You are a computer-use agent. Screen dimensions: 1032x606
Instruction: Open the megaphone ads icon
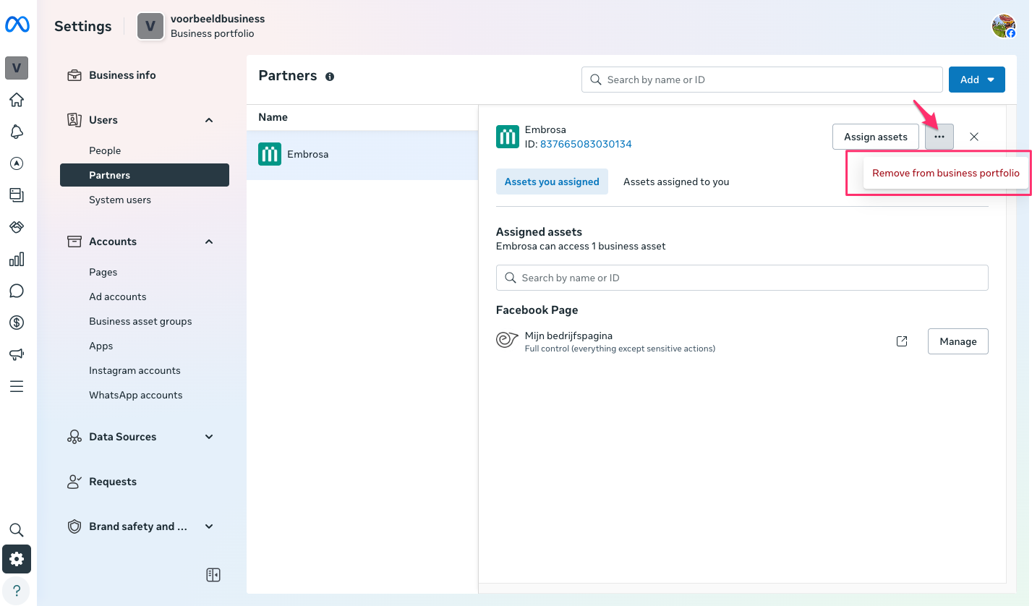pos(17,354)
